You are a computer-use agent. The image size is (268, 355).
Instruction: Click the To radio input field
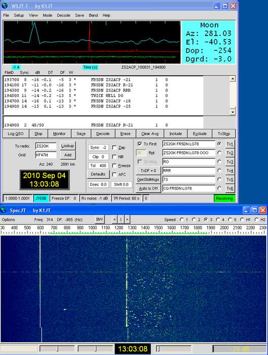(x=46, y=146)
